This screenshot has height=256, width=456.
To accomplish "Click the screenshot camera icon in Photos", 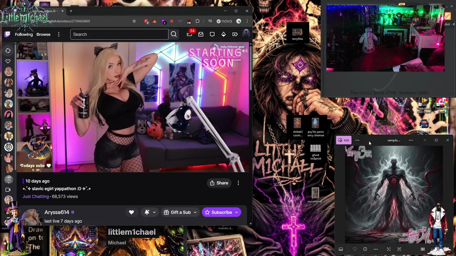I will click(x=423, y=249).
